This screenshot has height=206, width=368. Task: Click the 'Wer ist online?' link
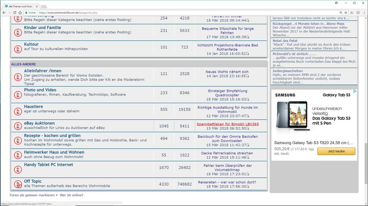pos(72,195)
